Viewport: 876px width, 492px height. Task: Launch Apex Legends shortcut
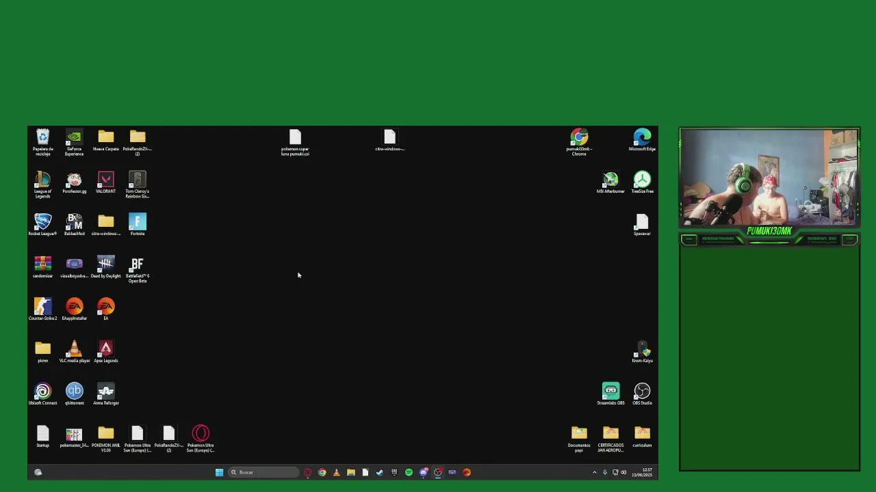point(105,352)
